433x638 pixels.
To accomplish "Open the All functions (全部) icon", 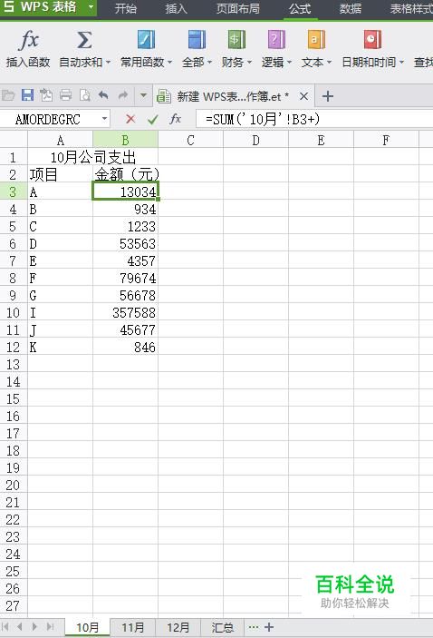I will pos(197,40).
